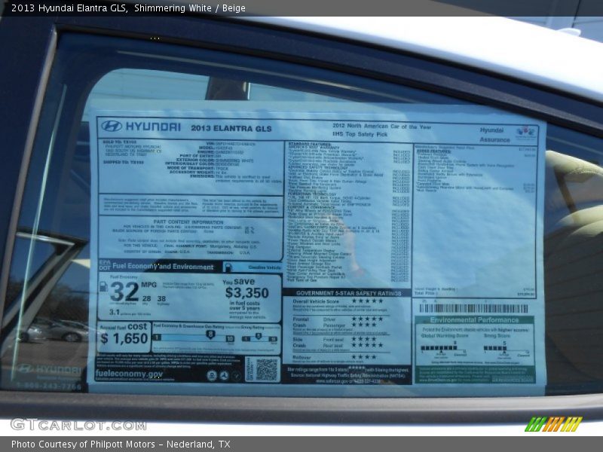This screenshot has height=452, width=603.
Task: Click the fueleconomy.gov link text
Action: [x=129, y=374]
